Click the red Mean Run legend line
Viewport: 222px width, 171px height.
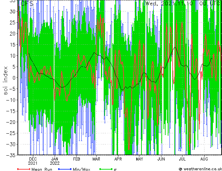click(24, 169)
